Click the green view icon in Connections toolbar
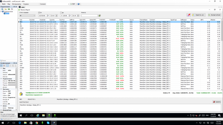 9,9
